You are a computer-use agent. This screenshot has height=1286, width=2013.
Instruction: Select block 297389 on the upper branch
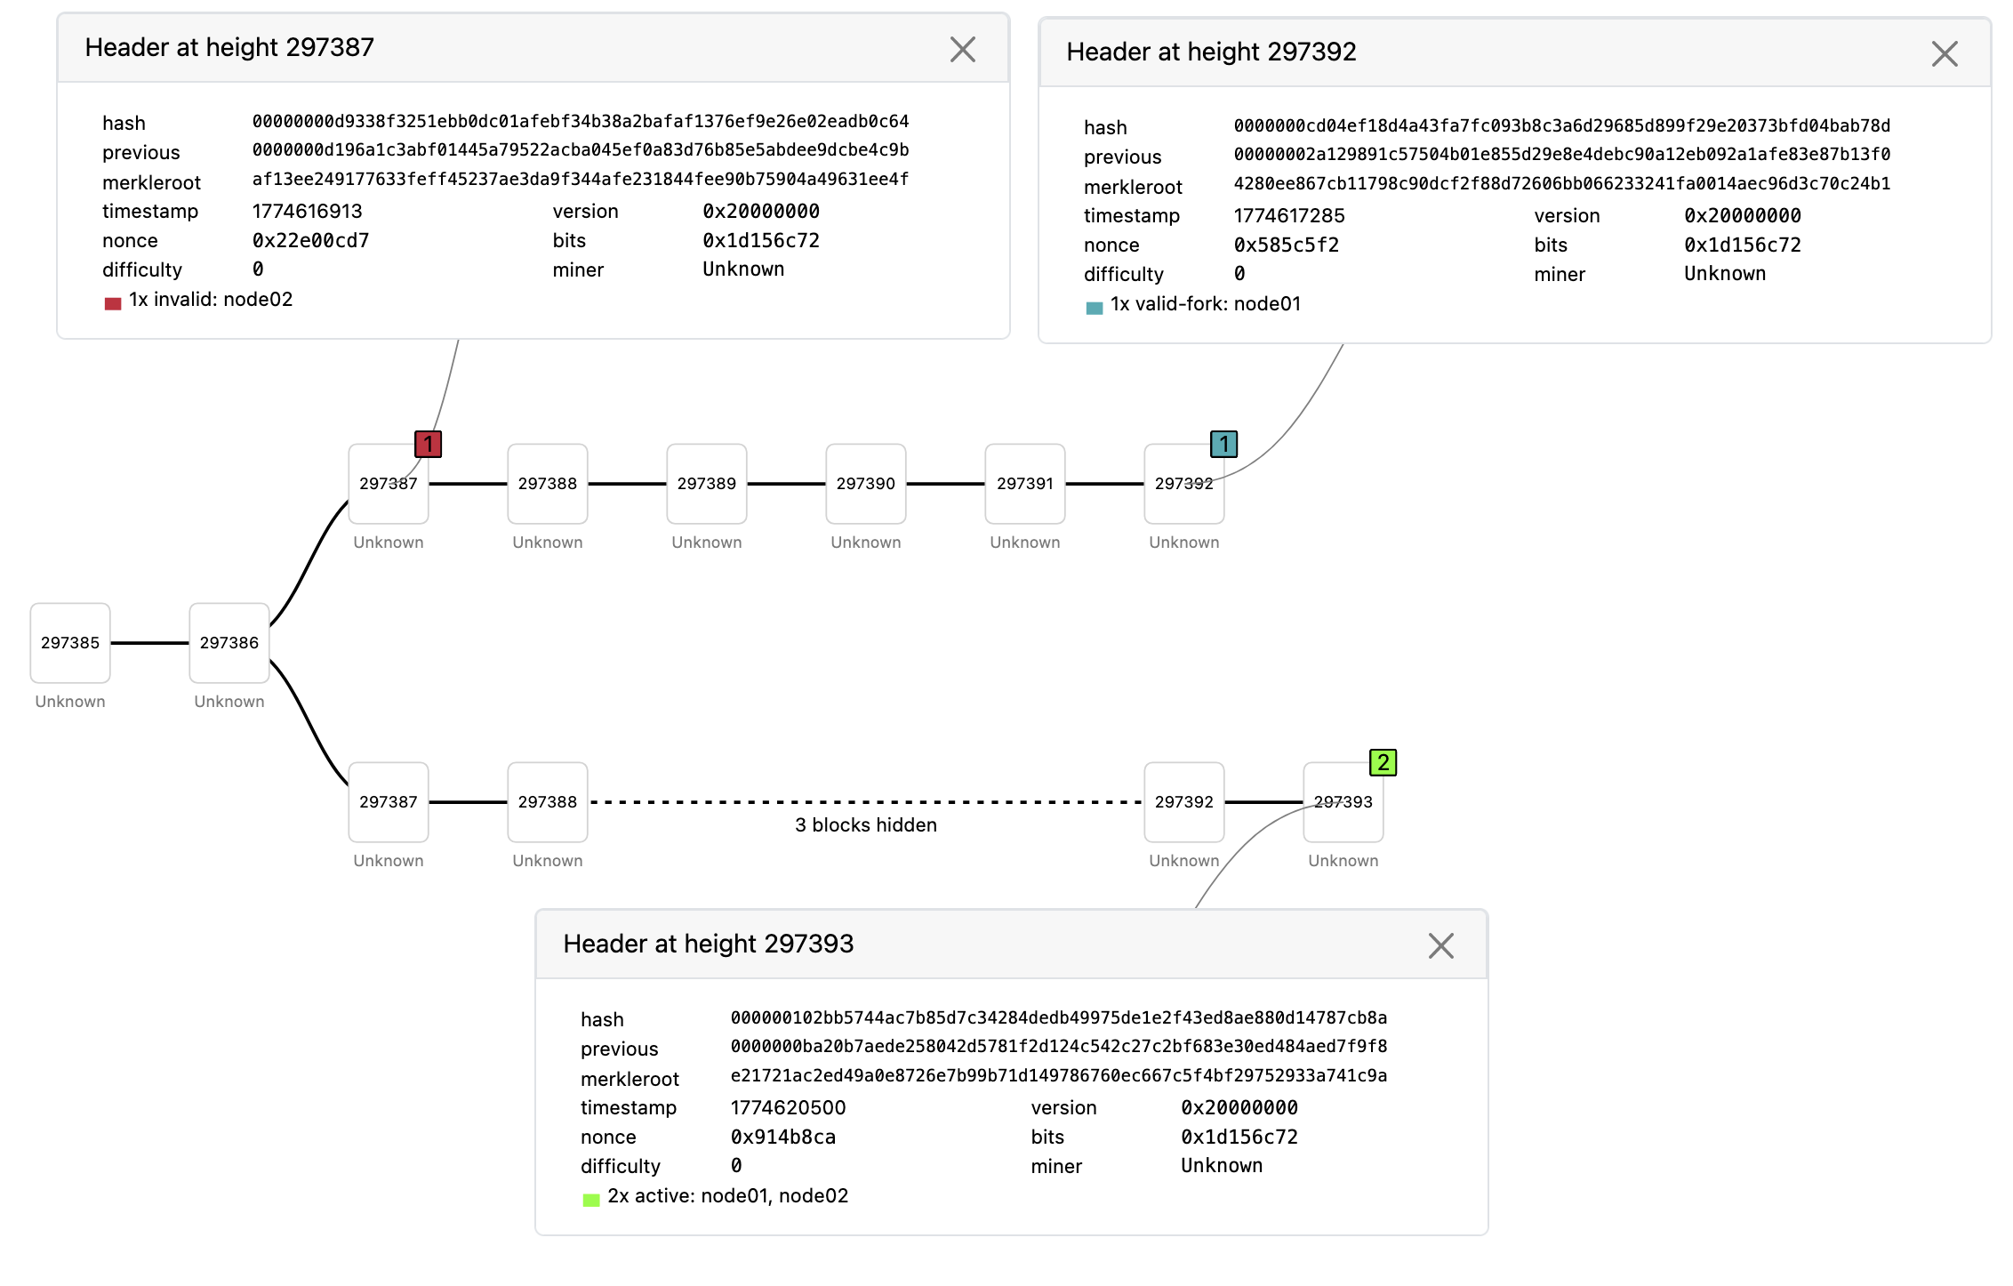click(x=707, y=484)
